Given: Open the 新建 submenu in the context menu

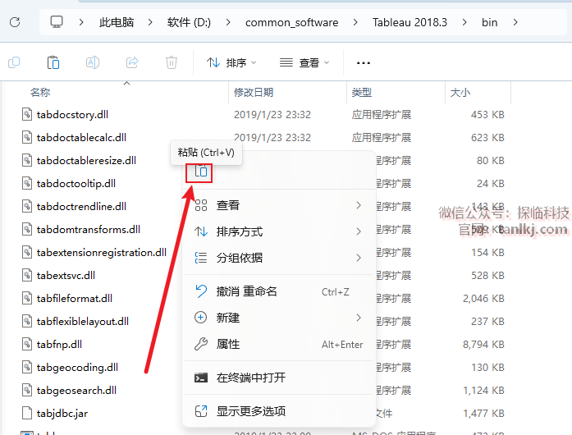Looking at the screenshot, I should 279,318.
